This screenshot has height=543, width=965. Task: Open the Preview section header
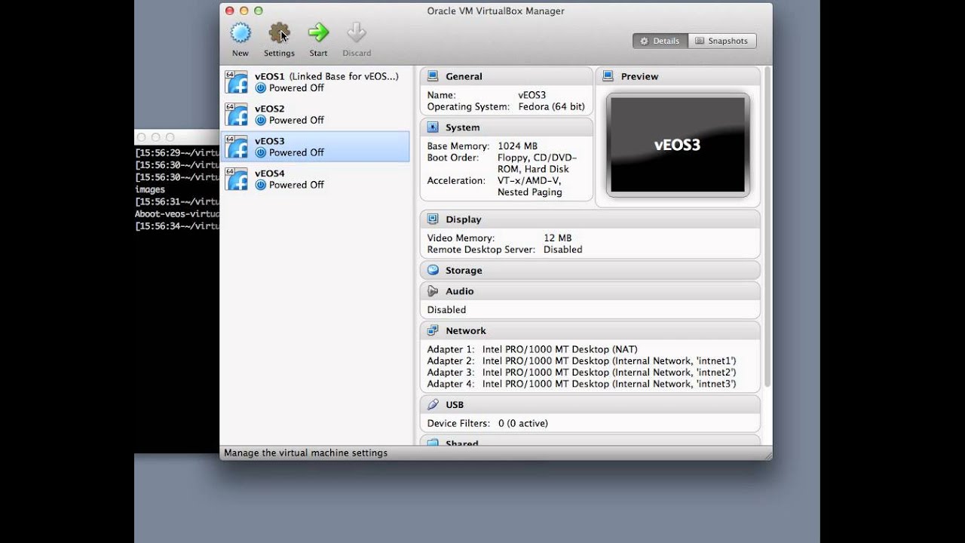[678, 76]
